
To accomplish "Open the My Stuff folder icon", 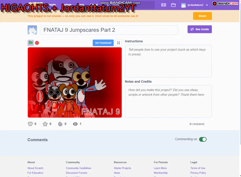I will (x=173, y=5).
